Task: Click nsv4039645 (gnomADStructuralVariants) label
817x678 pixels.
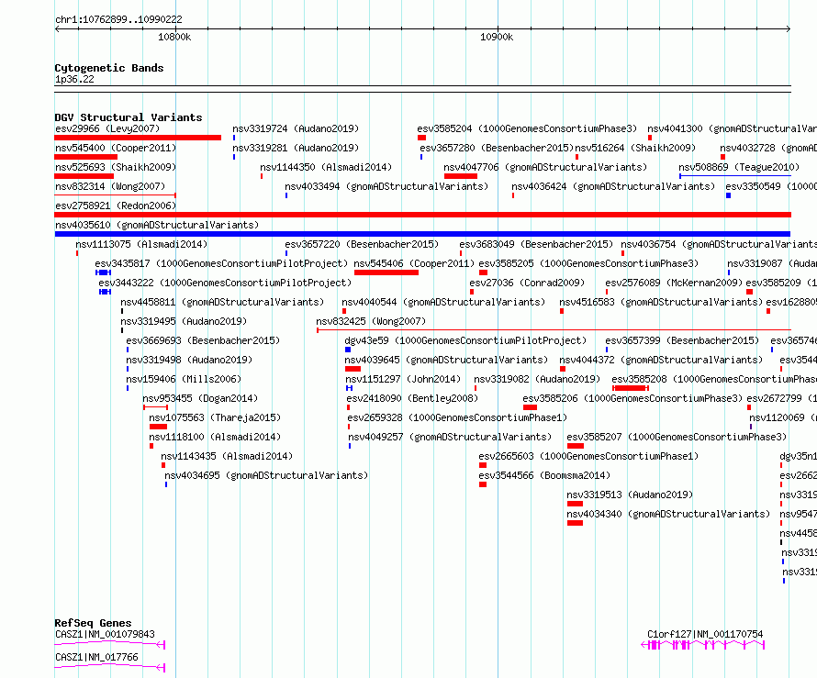Action: (446, 360)
